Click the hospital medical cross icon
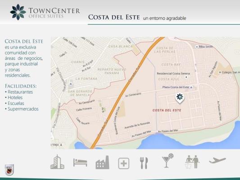This screenshot has width=240, height=180. click(x=124, y=163)
